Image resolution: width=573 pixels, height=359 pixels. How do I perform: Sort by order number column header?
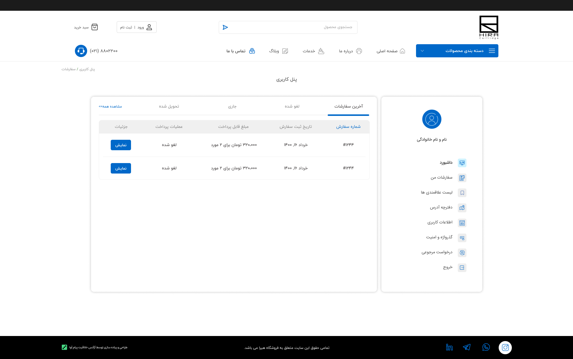point(348,127)
